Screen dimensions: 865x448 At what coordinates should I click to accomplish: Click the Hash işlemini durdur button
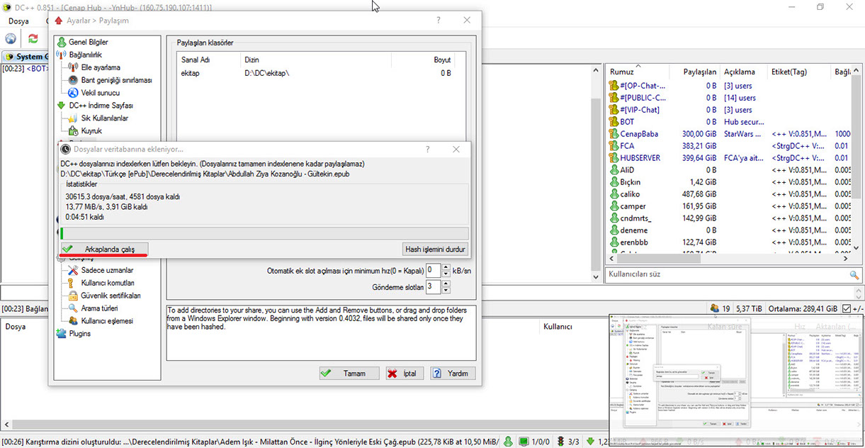coord(435,250)
